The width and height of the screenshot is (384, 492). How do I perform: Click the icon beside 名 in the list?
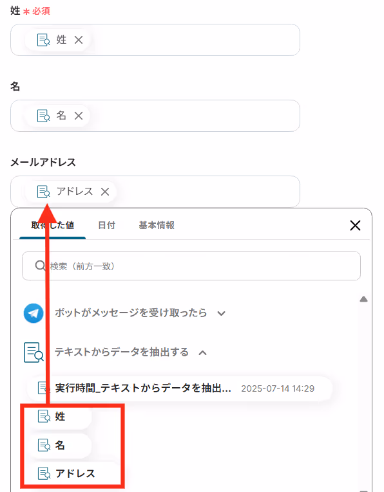pyautogui.click(x=44, y=445)
